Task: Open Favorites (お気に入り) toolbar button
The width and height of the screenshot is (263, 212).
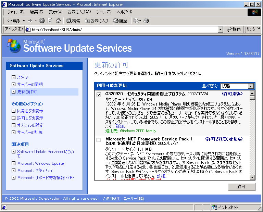Action: pos(97,21)
